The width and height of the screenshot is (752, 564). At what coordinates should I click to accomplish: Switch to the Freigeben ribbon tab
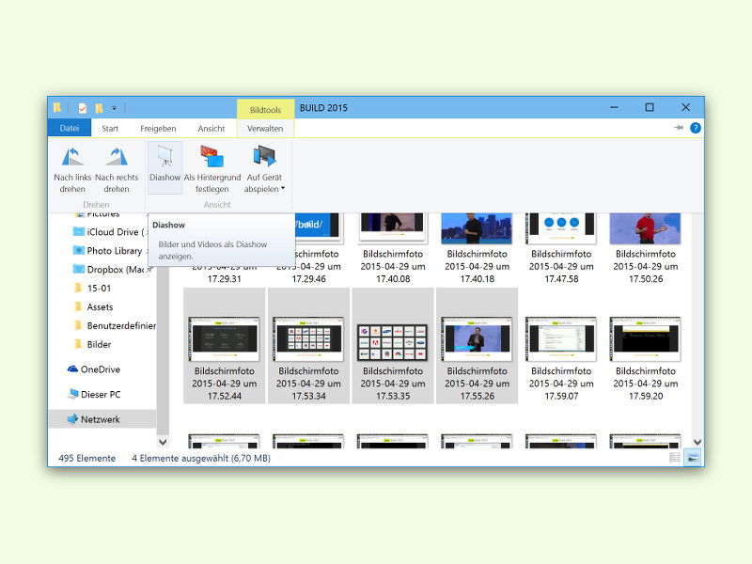pyautogui.click(x=158, y=129)
